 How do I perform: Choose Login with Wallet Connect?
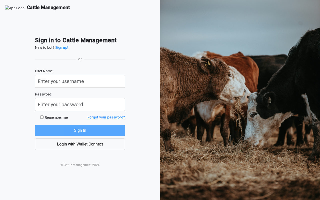pos(80,144)
